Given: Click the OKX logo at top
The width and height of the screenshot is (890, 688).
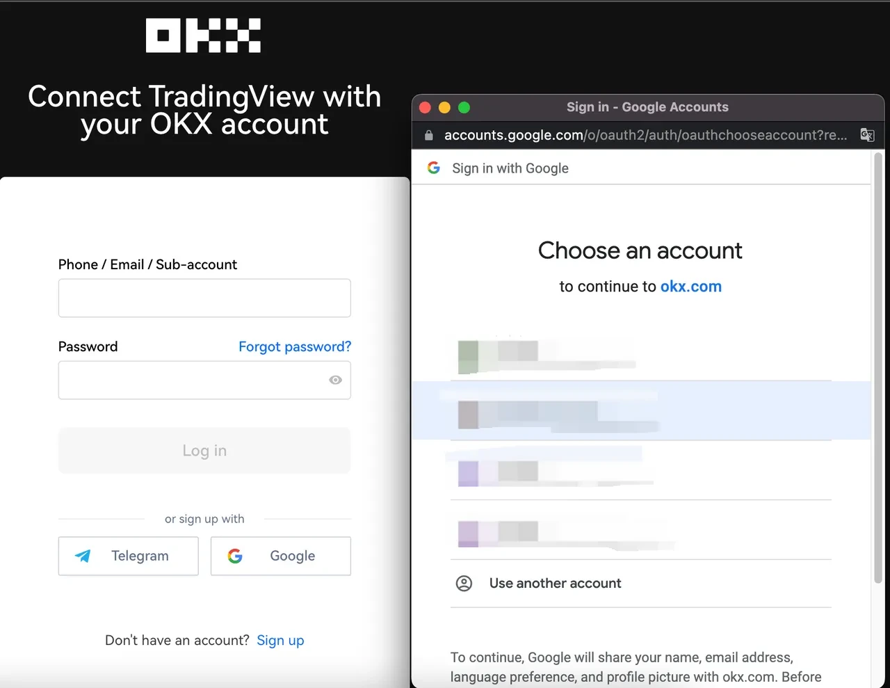Looking at the screenshot, I should (203, 35).
